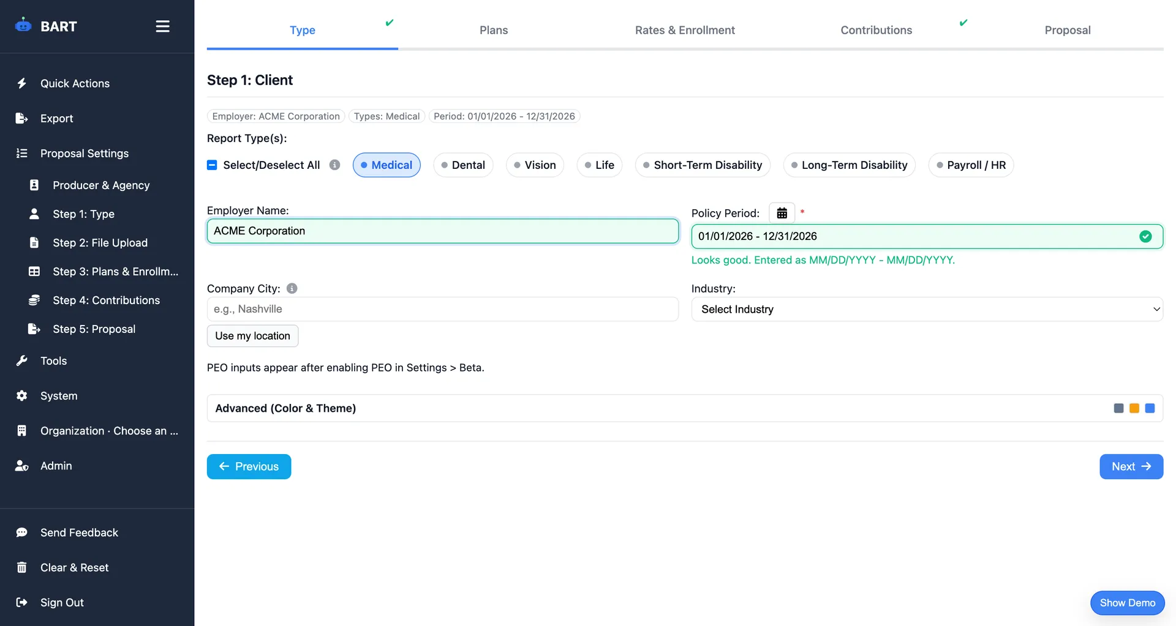
Task: Open the Policy Period calendar icon
Action: click(782, 212)
